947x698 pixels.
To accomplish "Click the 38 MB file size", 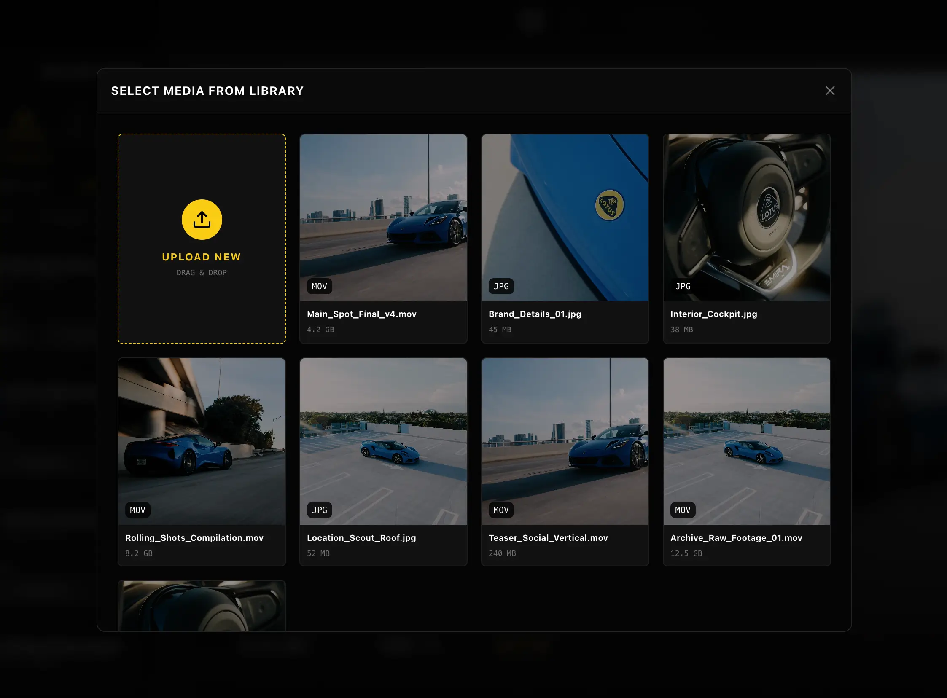I will click(682, 330).
